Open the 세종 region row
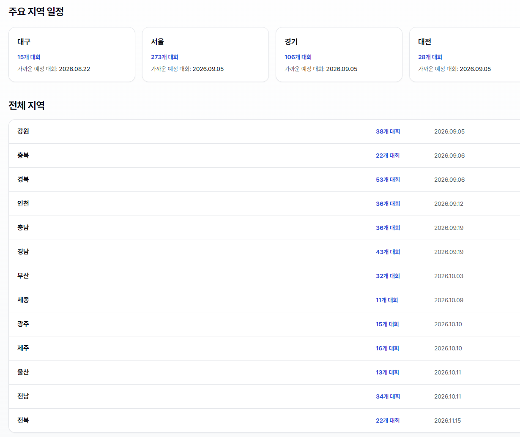 [x=264, y=300]
